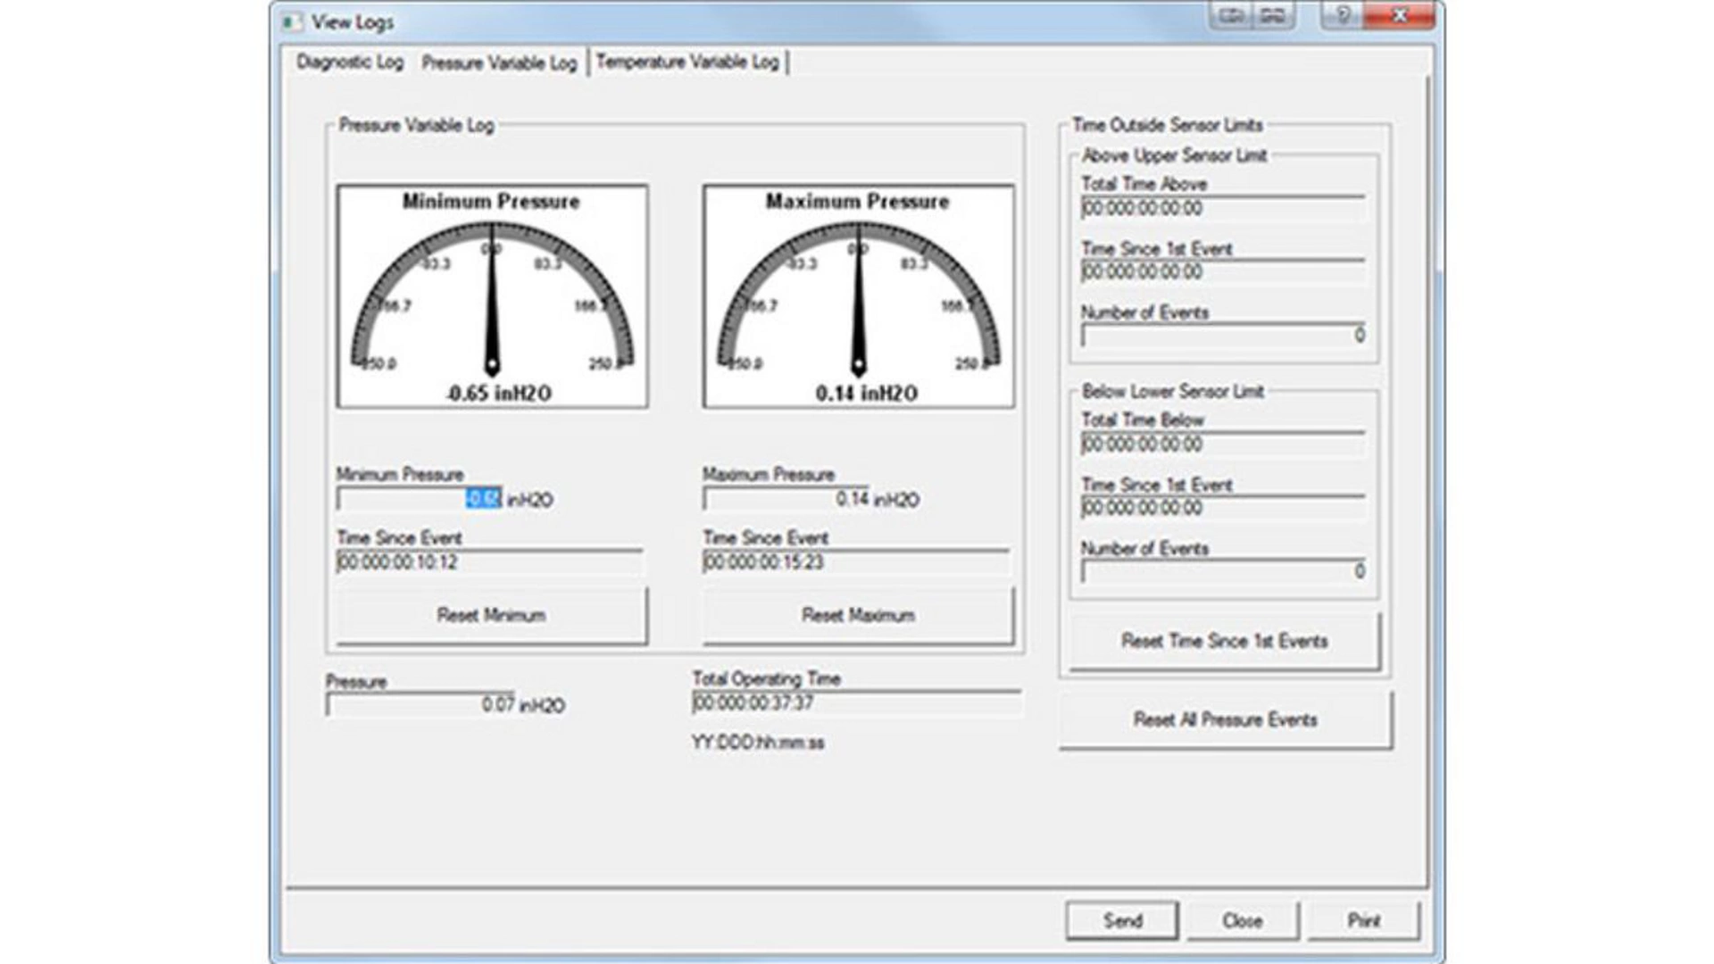The image size is (1714, 964).
Task: Click the Maximum Pressure gauge
Action: (858, 296)
